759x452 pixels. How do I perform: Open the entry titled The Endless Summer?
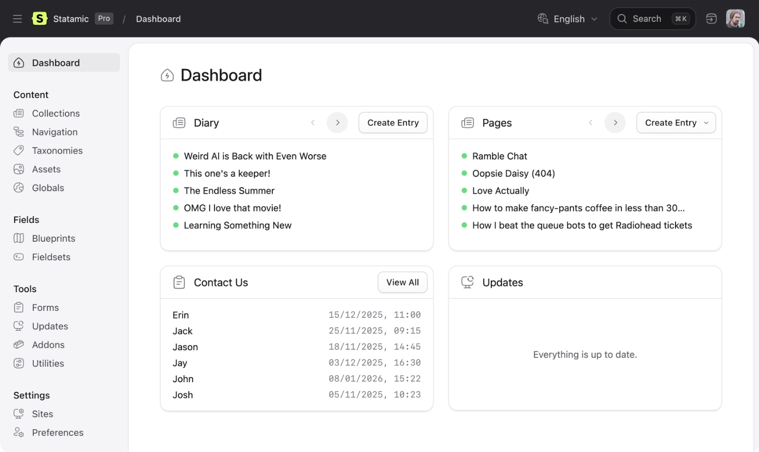(x=229, y=191)
